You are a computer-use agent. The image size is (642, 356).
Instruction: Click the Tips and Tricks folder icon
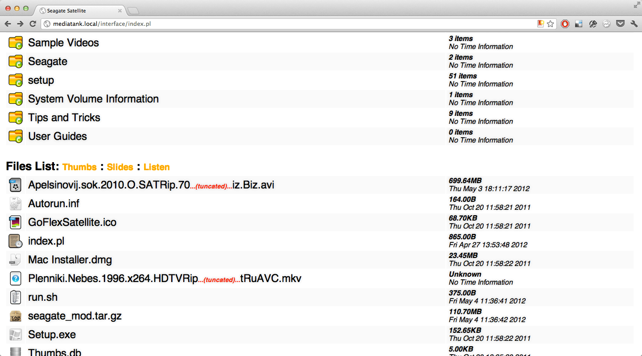pyautogui.click(x=16, y=118)
